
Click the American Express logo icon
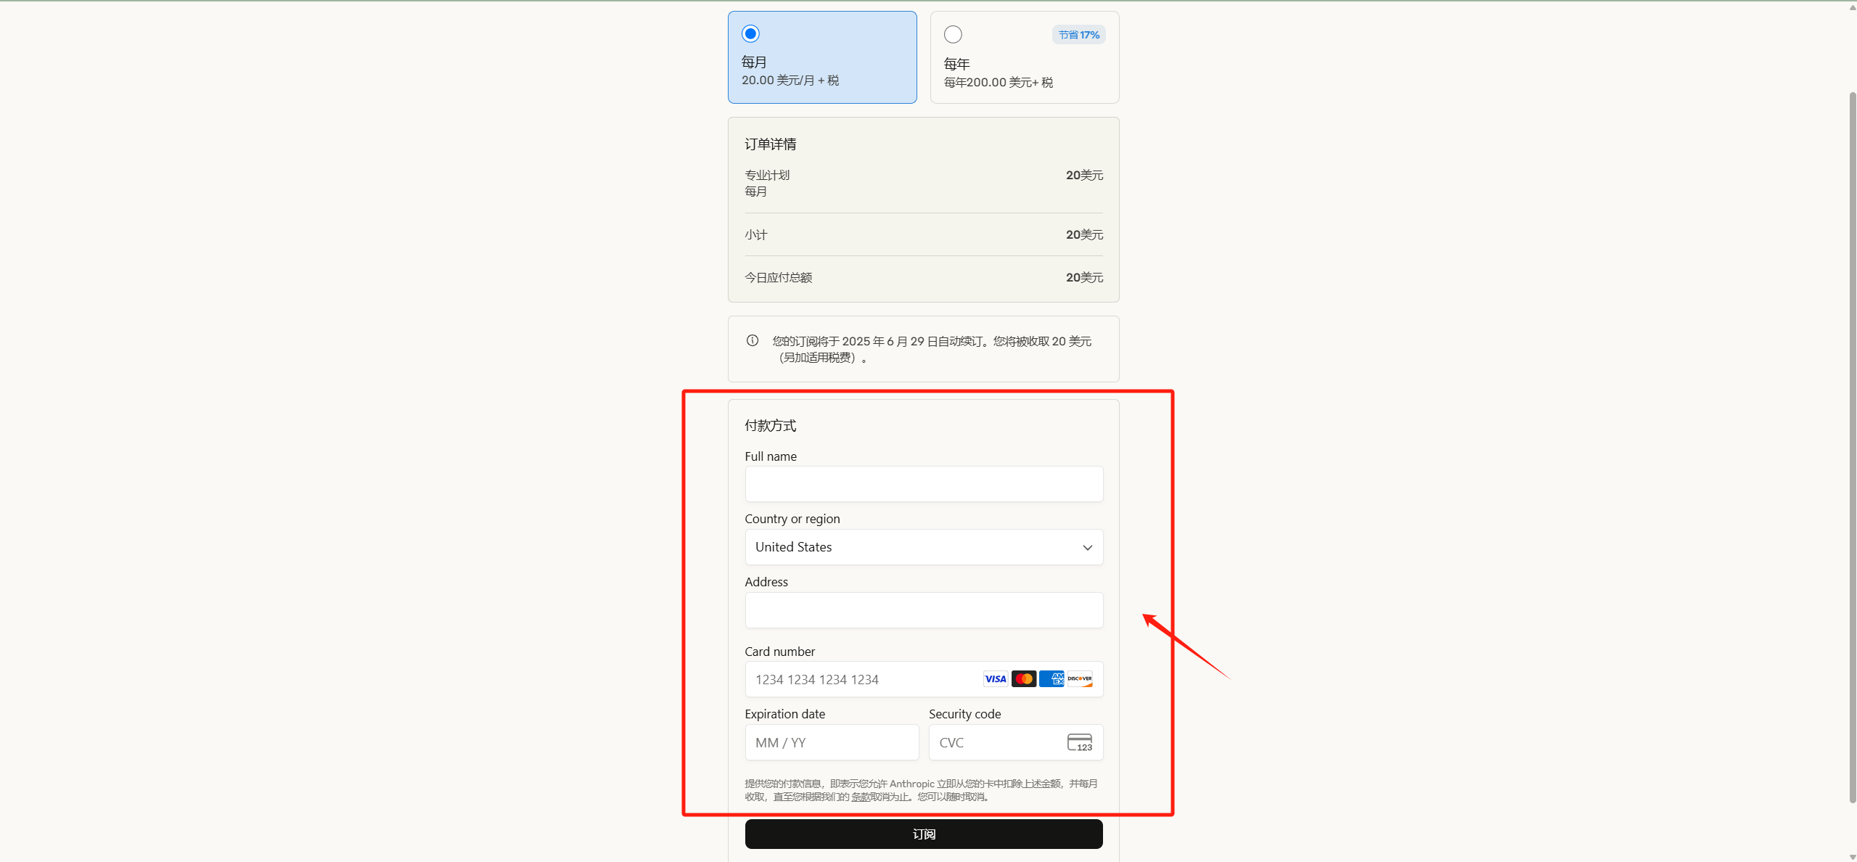click(1052, 679)
